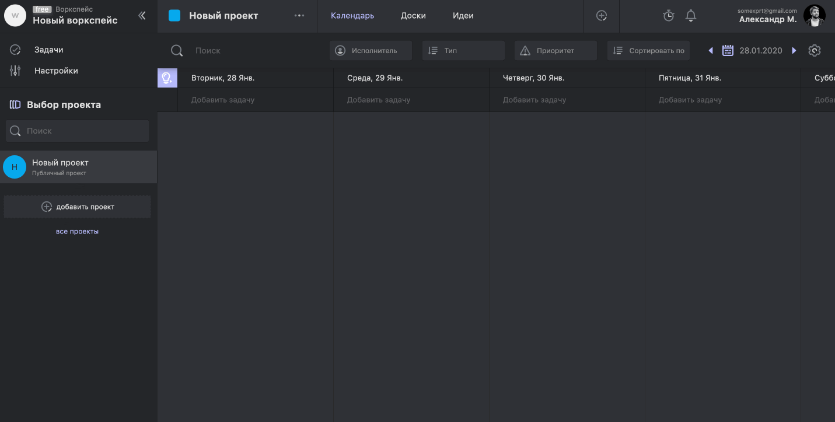Toggle the ideas lightbulb panel icon
Image resolution: width=835 pixels, height=422 pixels.
click(167, 78)
